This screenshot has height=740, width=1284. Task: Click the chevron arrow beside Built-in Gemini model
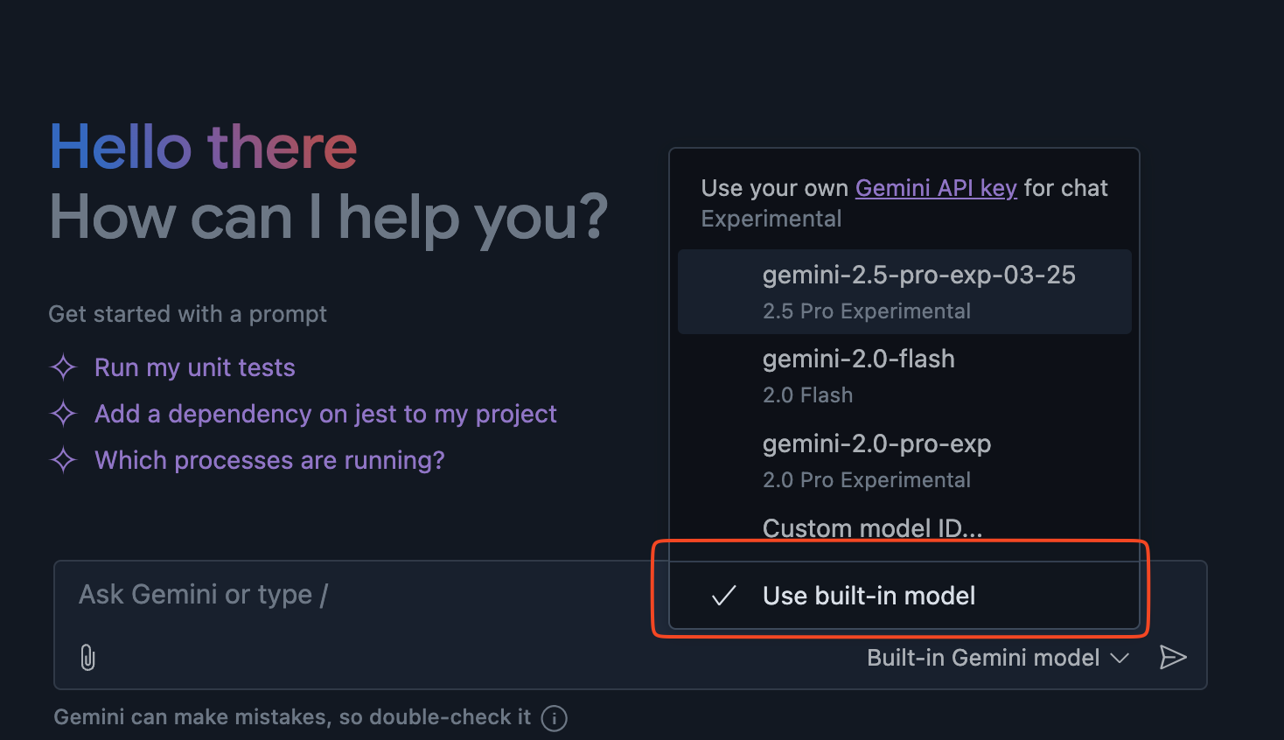point(1120,658)
